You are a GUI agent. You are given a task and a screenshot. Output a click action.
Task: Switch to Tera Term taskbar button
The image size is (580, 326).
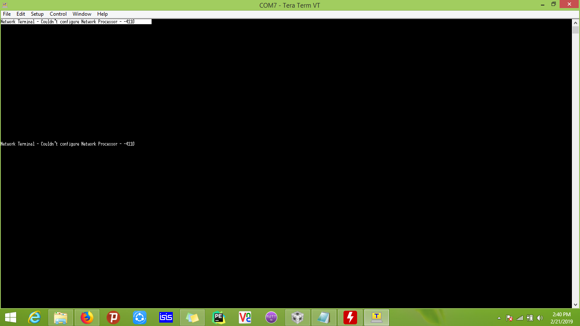click(x=377, y=318)
